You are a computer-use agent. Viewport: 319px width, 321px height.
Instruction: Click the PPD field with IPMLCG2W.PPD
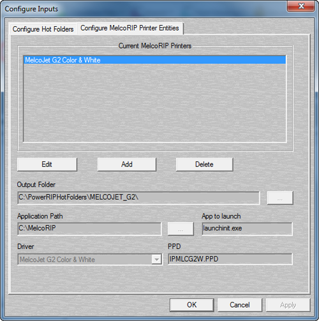230,259
